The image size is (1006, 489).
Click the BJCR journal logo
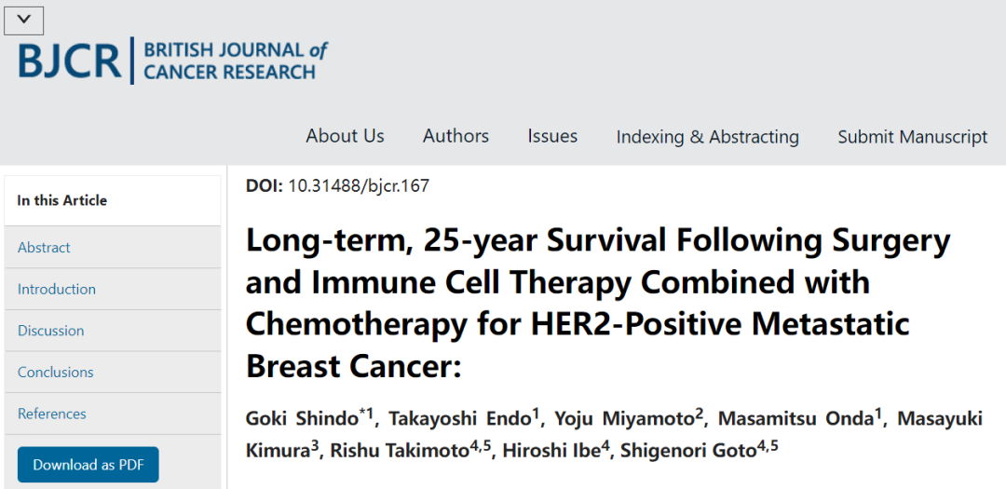[x=173, y=61]
